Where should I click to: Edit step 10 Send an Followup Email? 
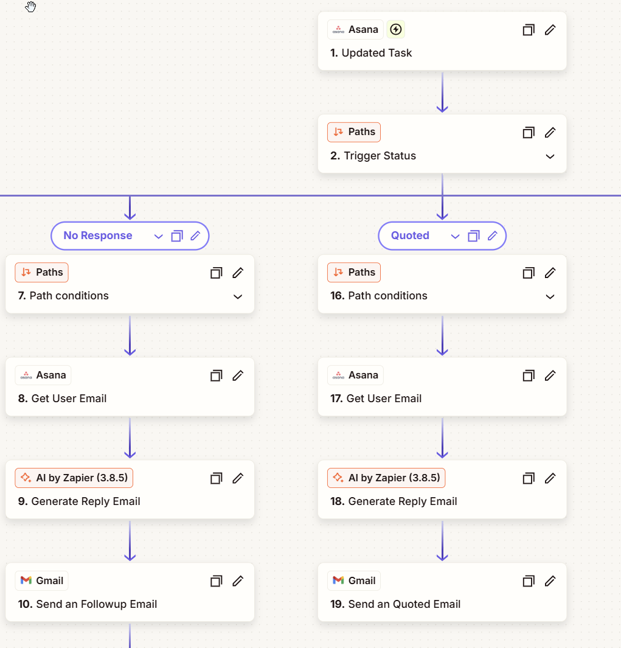(238, 582)
